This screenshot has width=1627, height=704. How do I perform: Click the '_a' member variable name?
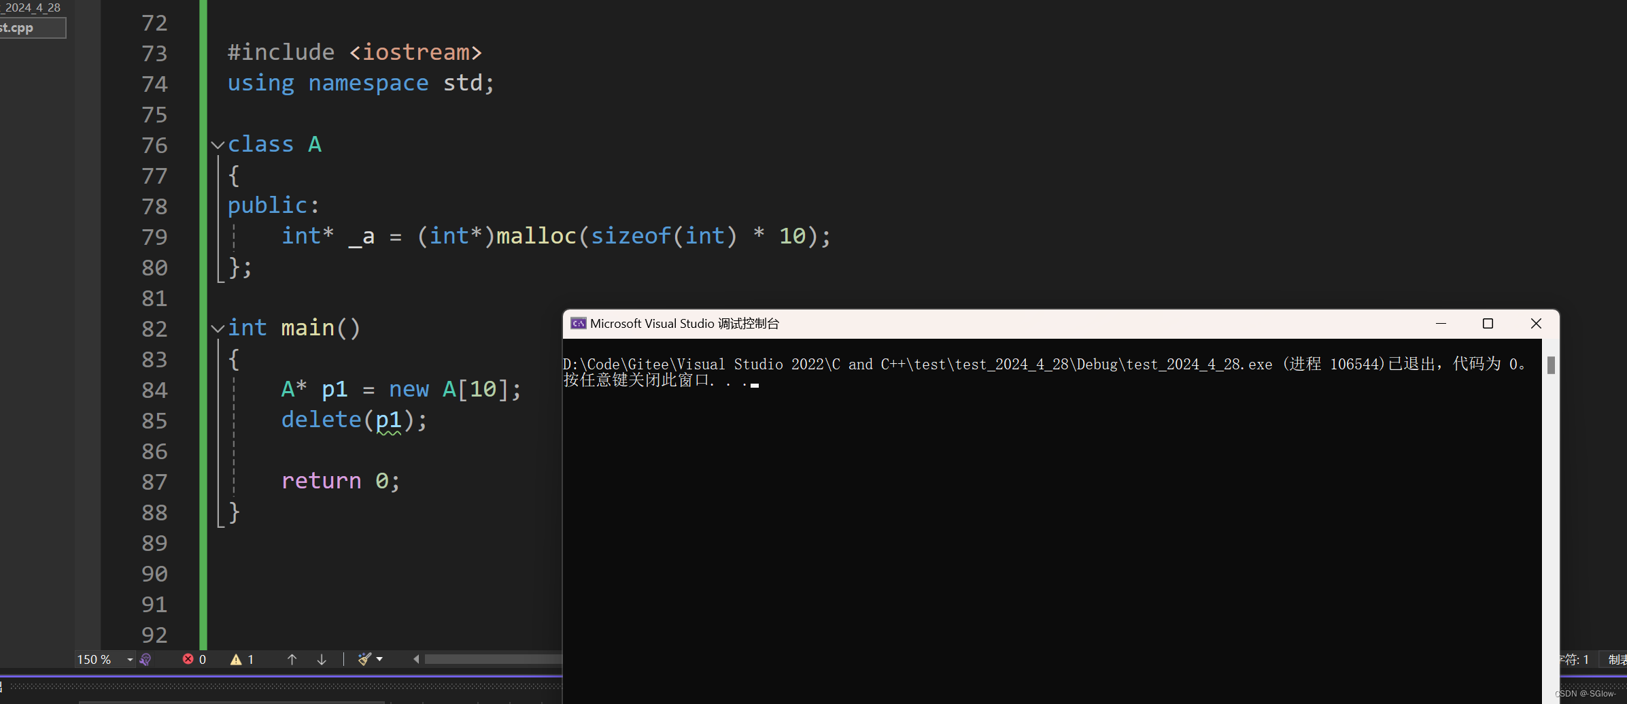pyautogui.click(x=362, y=237)
